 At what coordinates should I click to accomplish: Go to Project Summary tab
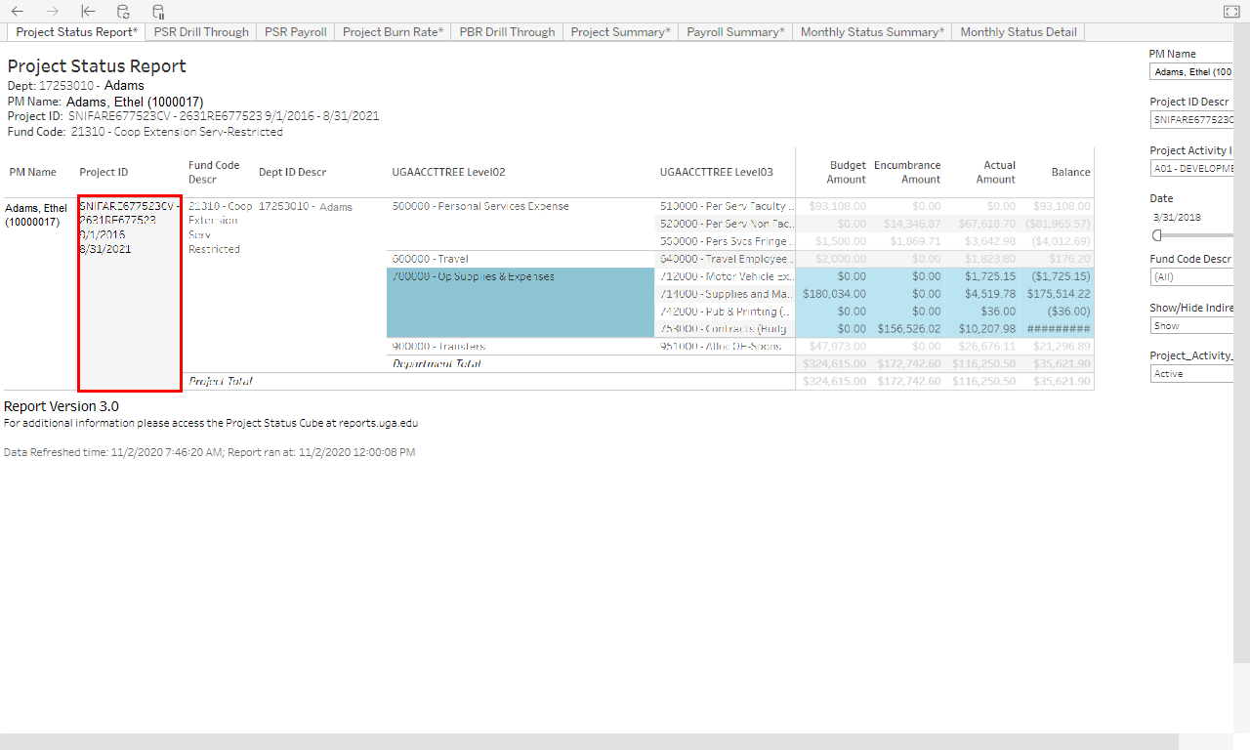[x=620, y=32]
